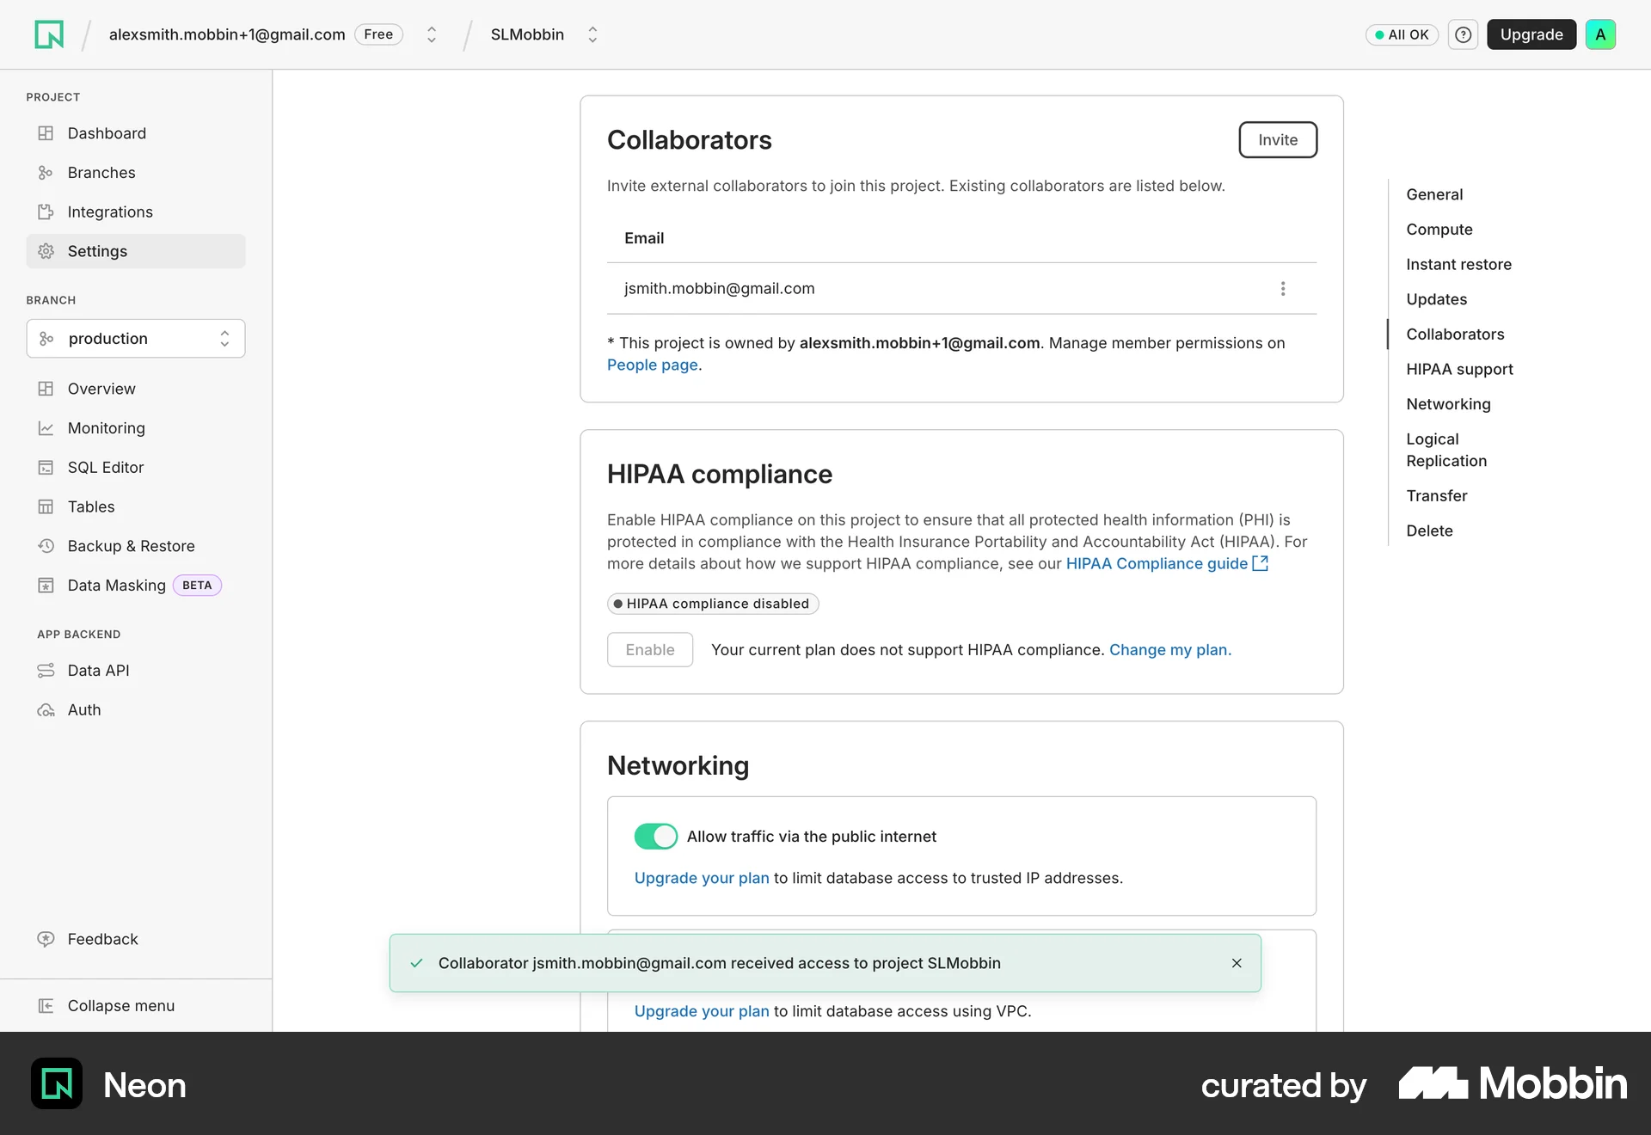
Task: Click the Upgrade button
Action: 1531,34
